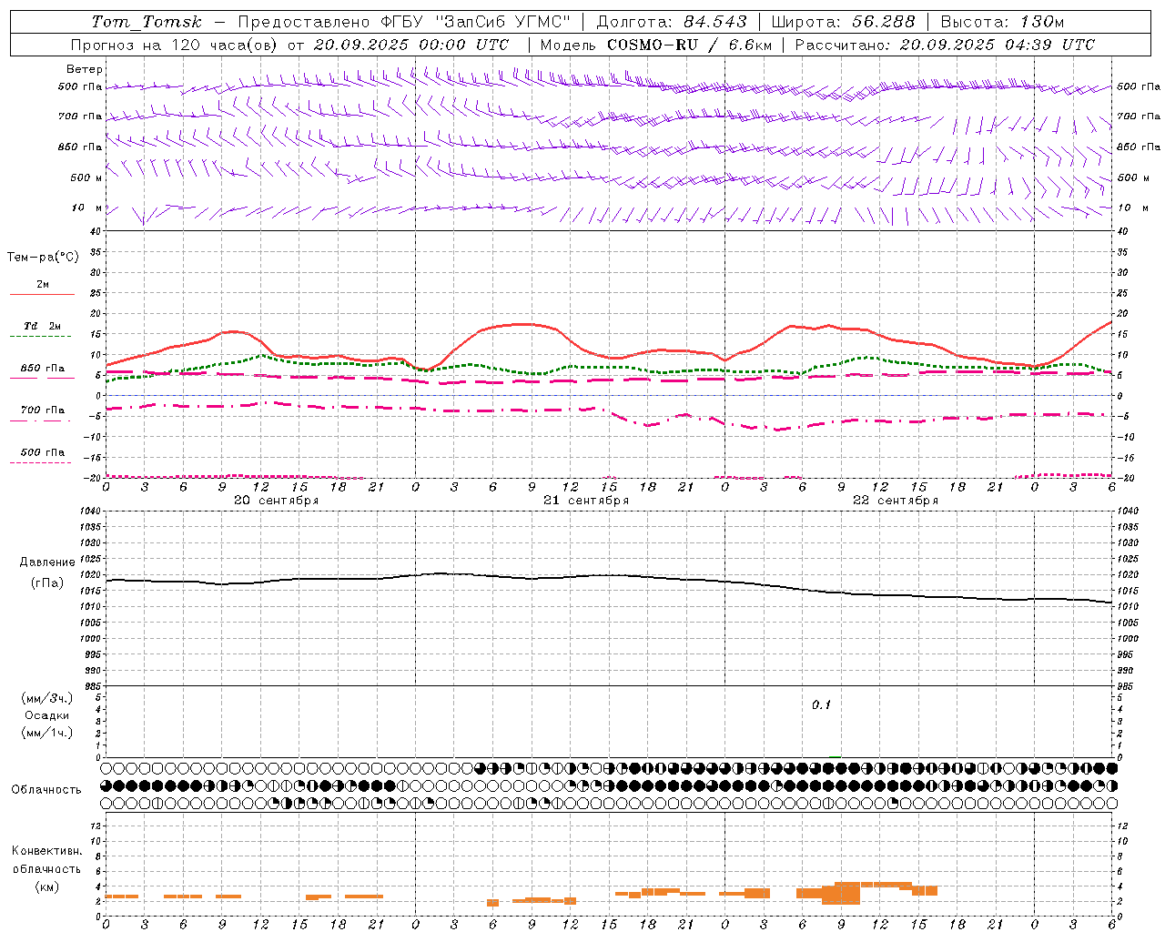Click the Широта: 56.288 value
1165x932 pixels.
pos(843,22)
